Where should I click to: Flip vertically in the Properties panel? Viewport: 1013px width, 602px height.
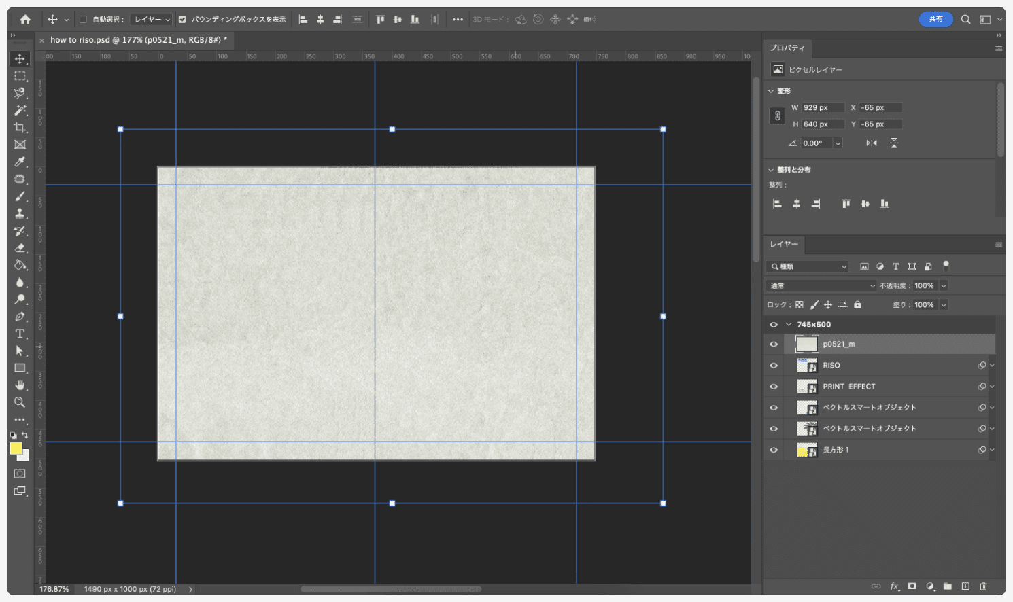pyautogui.click(x=894, y=143)
